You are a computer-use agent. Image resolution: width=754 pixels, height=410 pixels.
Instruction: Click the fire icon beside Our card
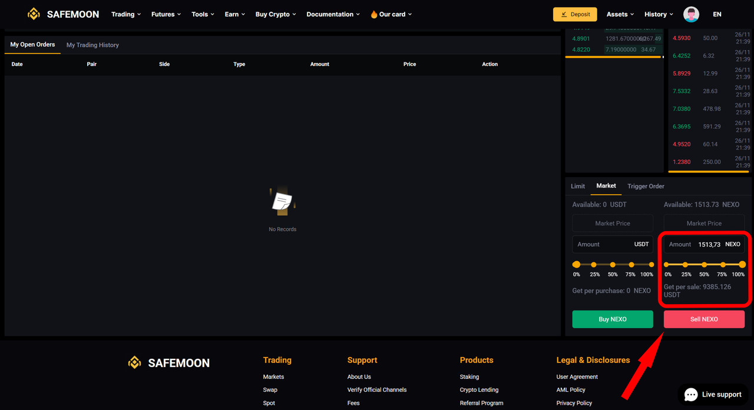click(373, 14)
